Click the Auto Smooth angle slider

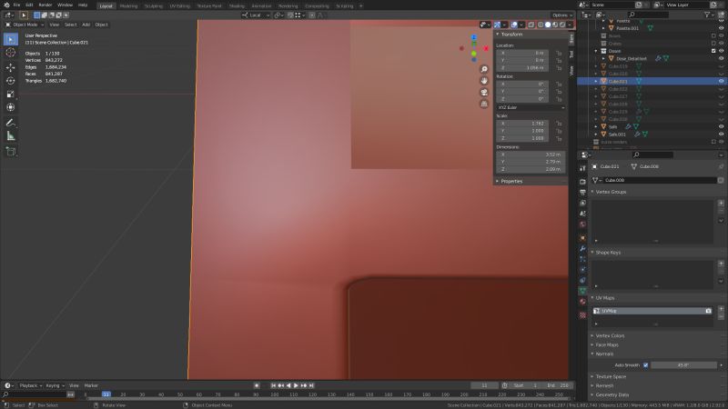tap(683, 365)
